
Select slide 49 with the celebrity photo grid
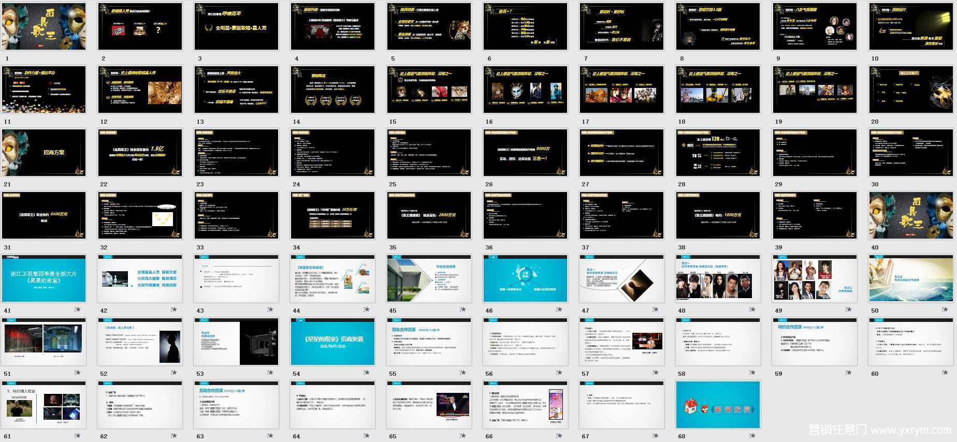pos(815,278)
